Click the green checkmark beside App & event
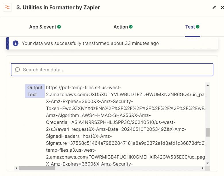Image resolution: width=224 pixels, height=176 pixels. pos(59,27)
